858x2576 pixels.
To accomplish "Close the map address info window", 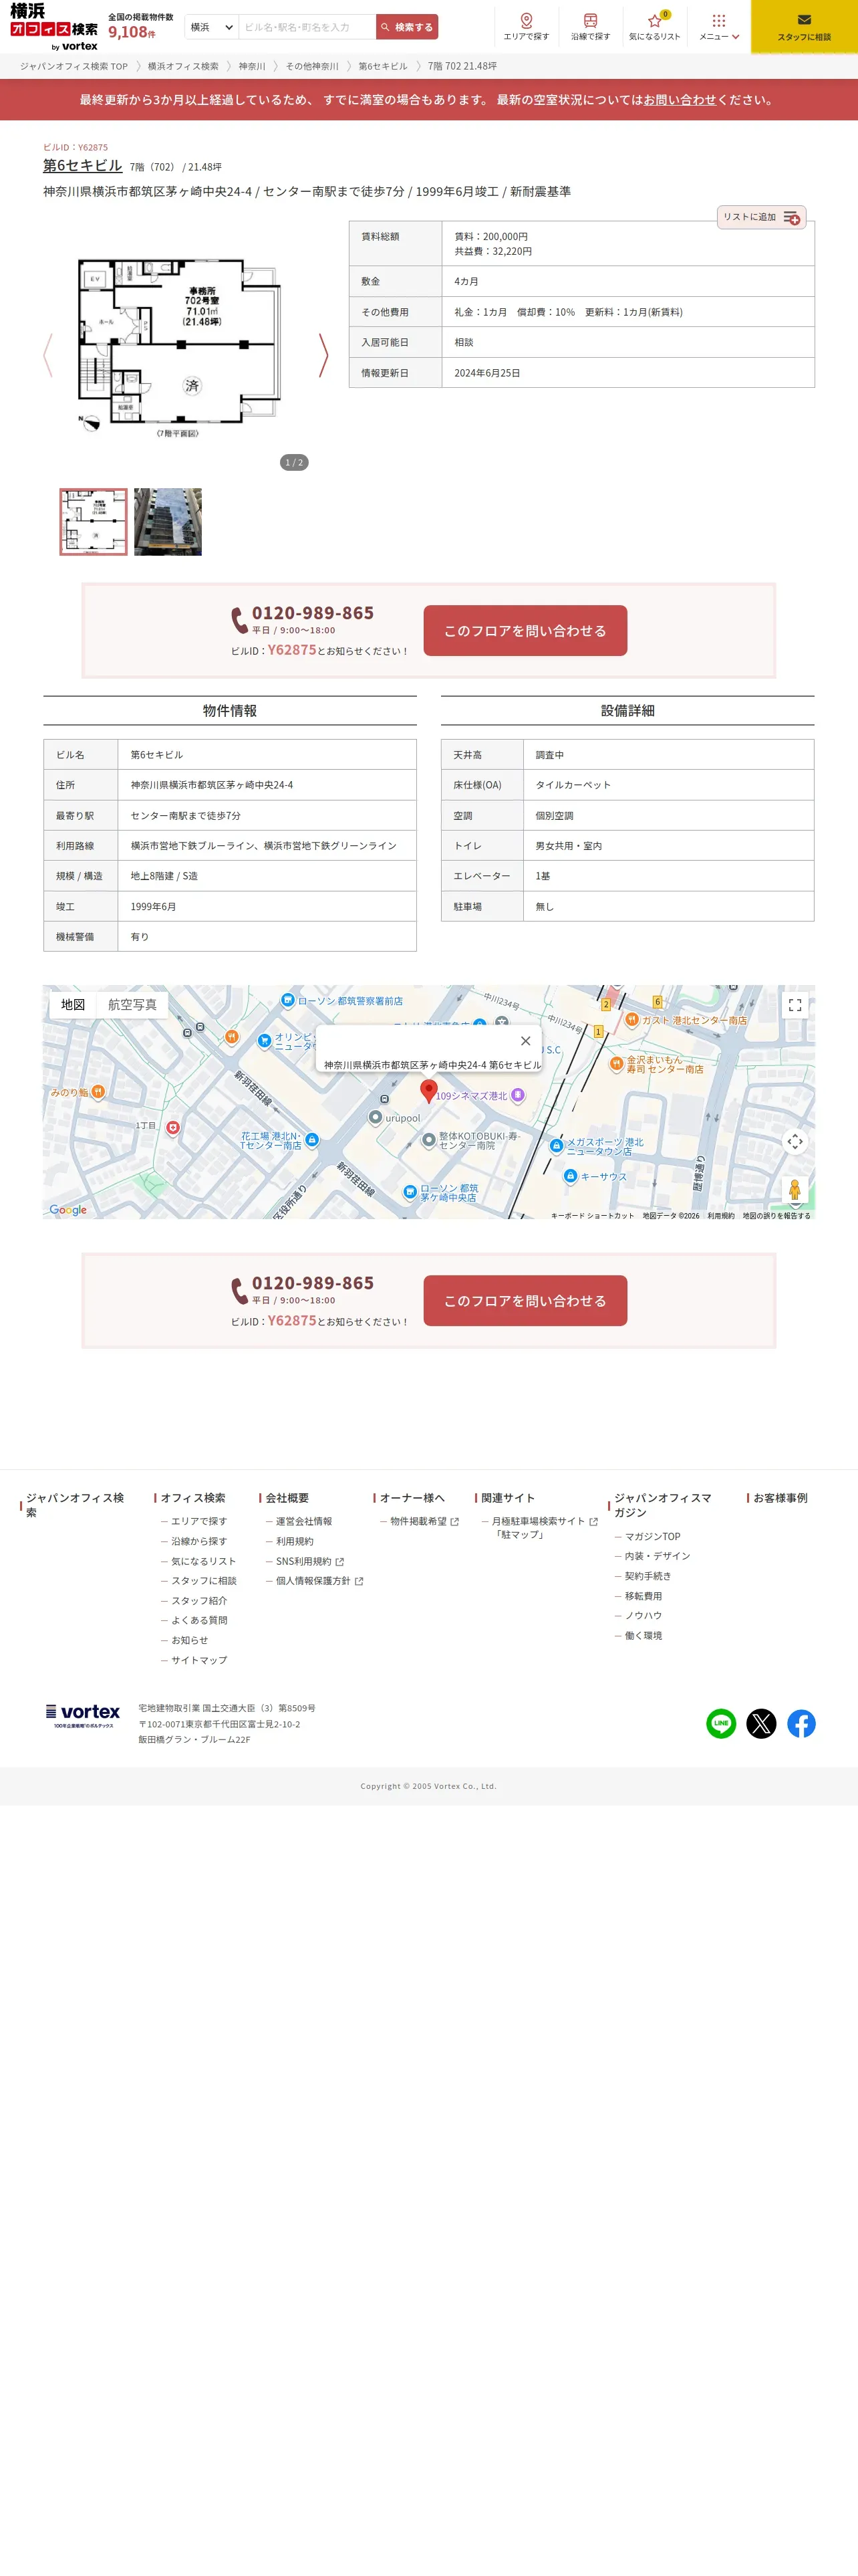I will point(525,1041).
